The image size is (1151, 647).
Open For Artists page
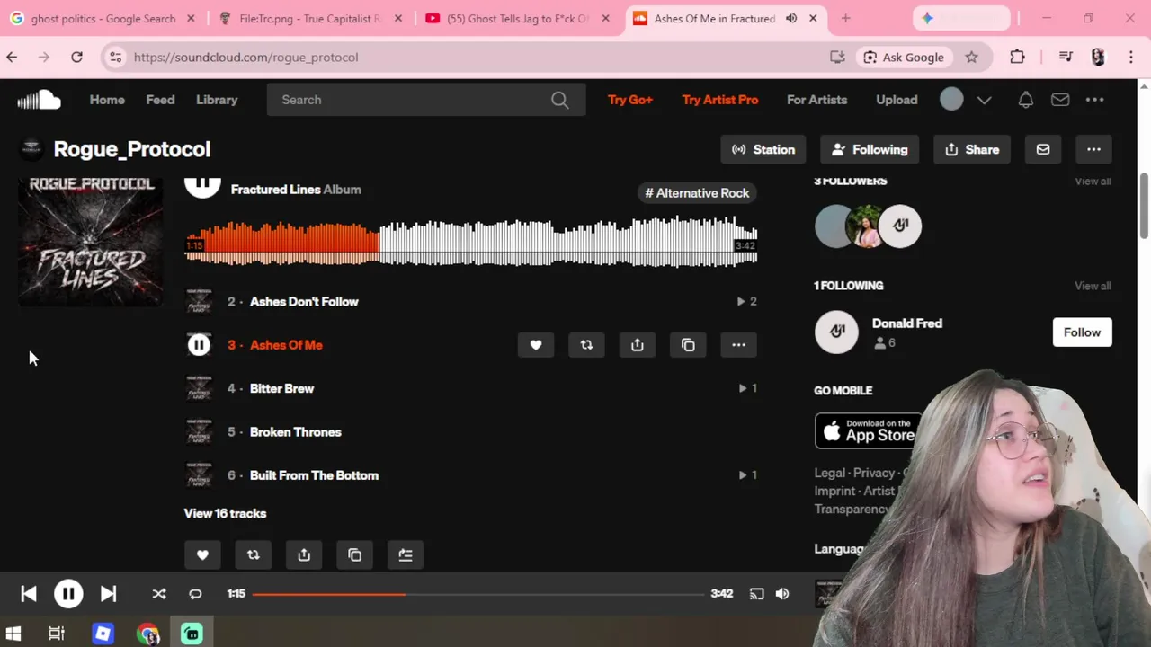pos(816,100)
